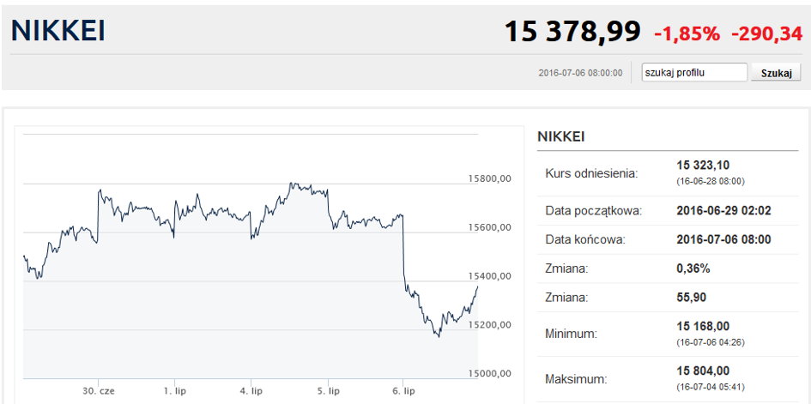Click the Minimum value 15 168,00

(703, 327)
